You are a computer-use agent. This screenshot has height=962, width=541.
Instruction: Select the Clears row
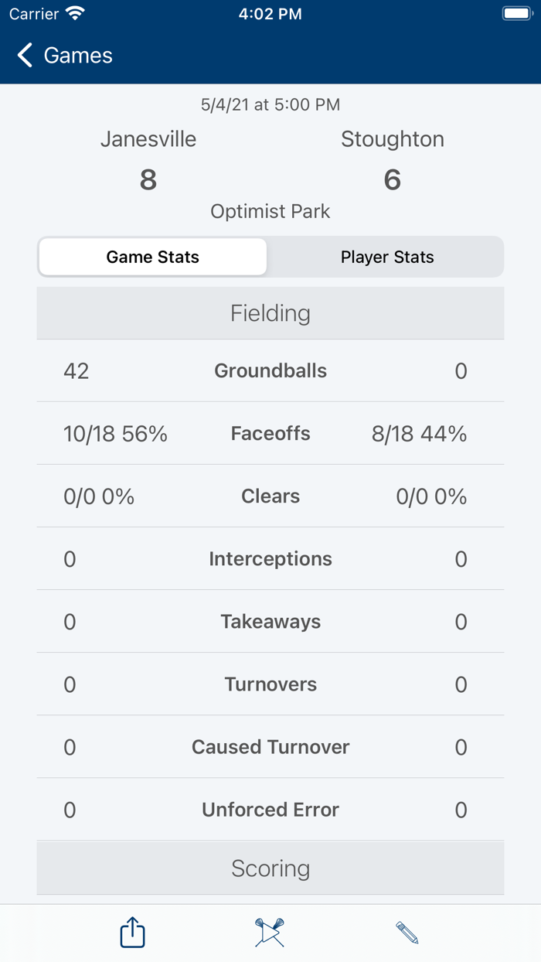pyautogui.click(x=270, y=496)
